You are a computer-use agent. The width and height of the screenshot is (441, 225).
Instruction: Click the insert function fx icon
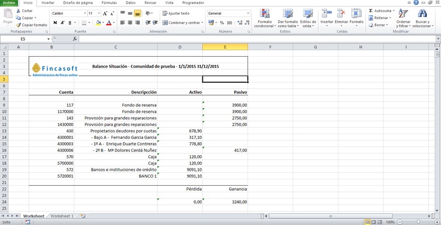(x=75, y=39)
